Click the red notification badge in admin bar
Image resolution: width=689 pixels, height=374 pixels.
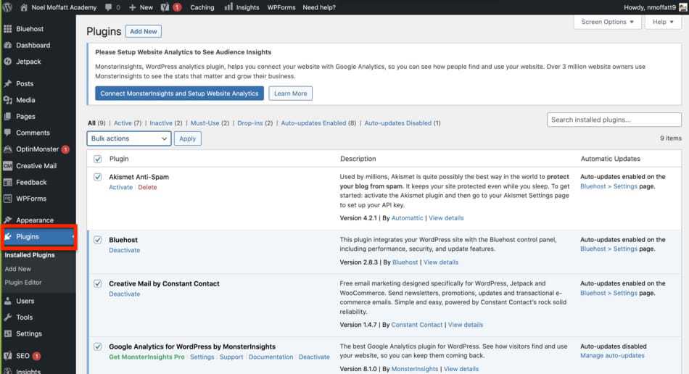[x=177, y=7]
